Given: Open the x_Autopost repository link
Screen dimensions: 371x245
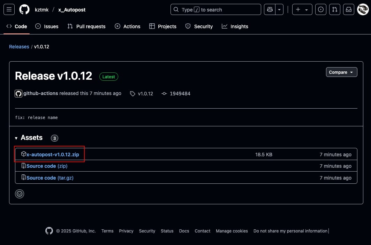Looking at the screenshot, I should point(72,10).
